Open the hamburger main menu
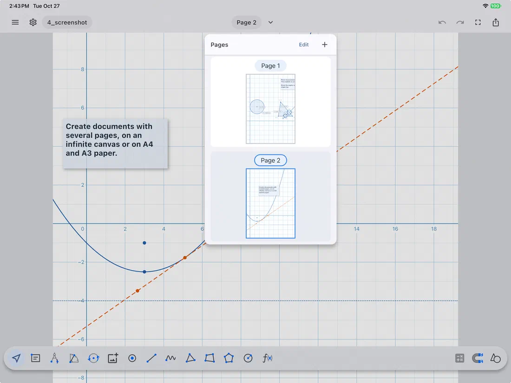 click(x=15, y=22)
